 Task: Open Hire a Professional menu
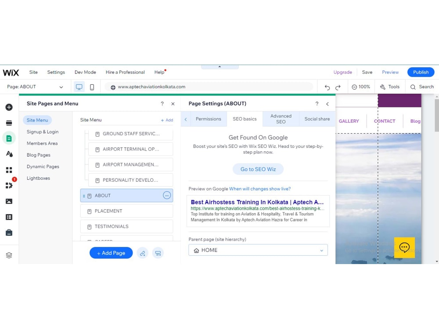pos(125,72)
